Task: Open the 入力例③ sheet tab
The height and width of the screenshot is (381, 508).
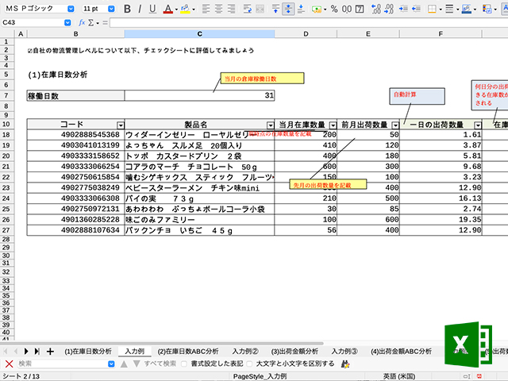Action: 344,351
